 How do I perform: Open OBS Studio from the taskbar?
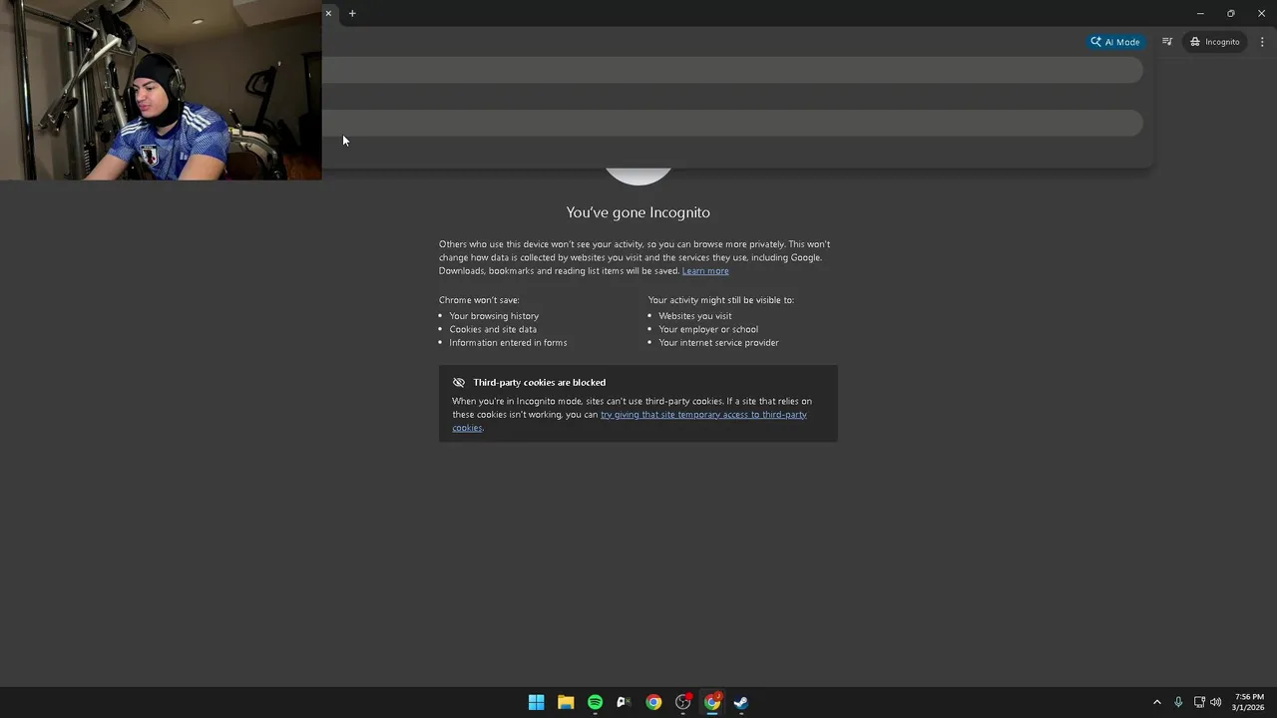(682, 702)
